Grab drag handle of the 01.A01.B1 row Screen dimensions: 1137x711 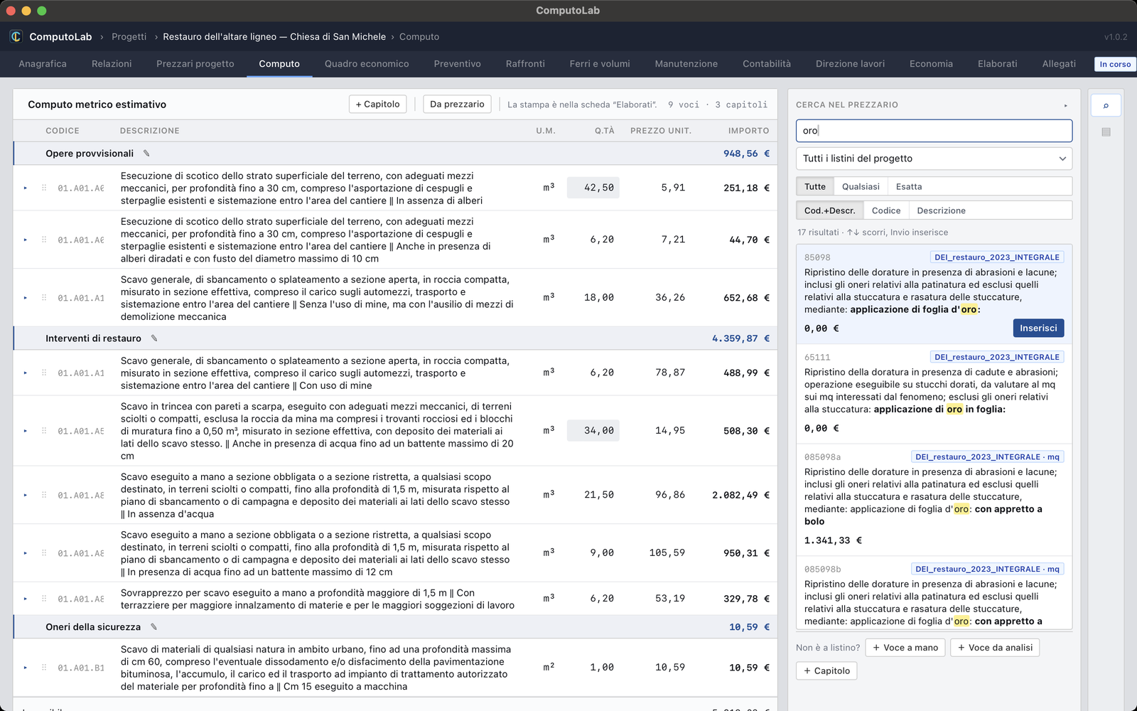(44, 668)
